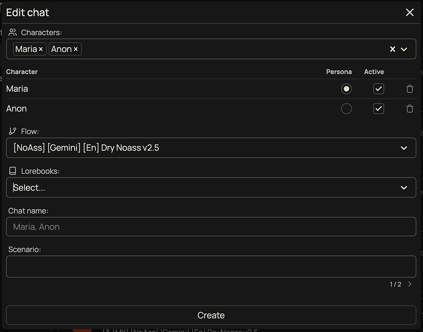Set Anon as the persona
The height and width of the screenshot is (332, 423).
[346, 109]
